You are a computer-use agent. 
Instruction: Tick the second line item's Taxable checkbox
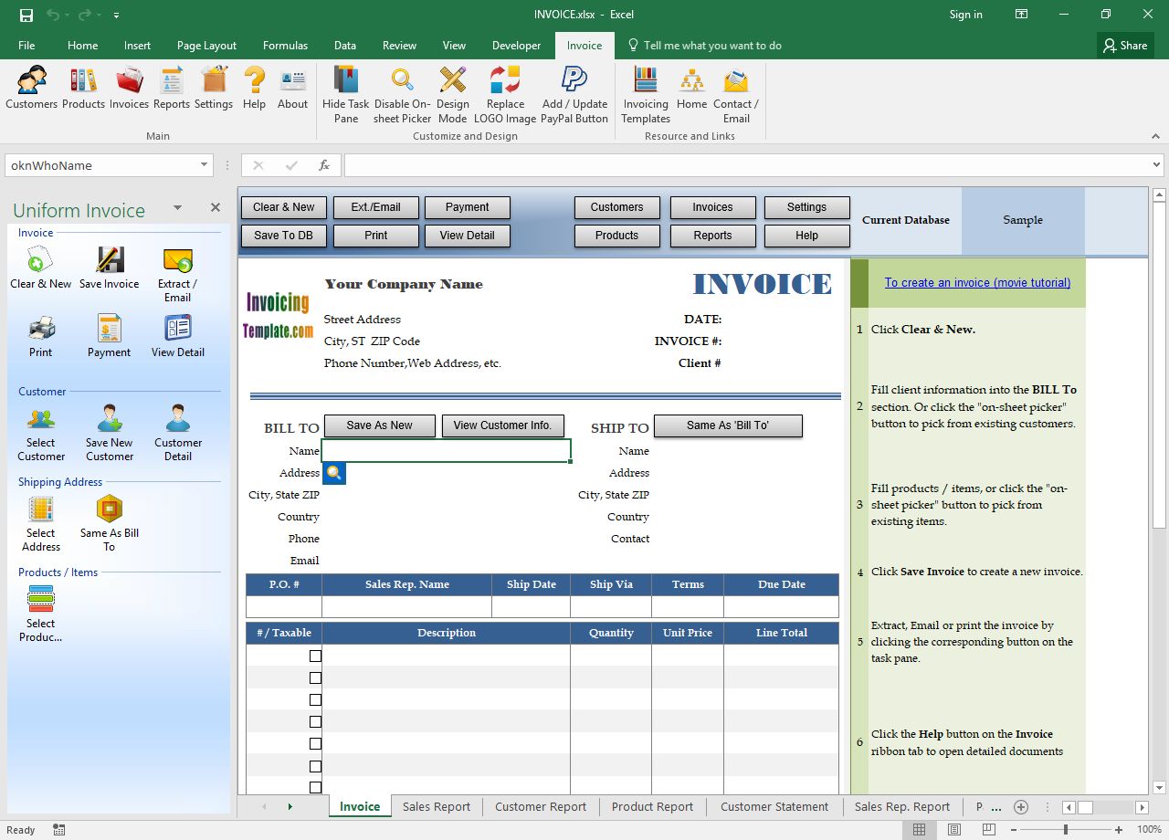(315, 677)
